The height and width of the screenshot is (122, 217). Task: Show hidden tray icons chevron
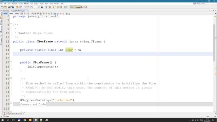click(x=190, y=120)
